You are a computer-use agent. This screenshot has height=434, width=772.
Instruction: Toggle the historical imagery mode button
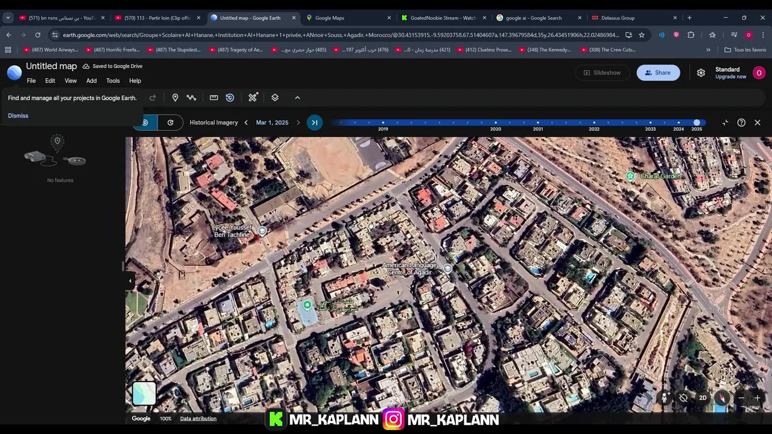point(145,122)
